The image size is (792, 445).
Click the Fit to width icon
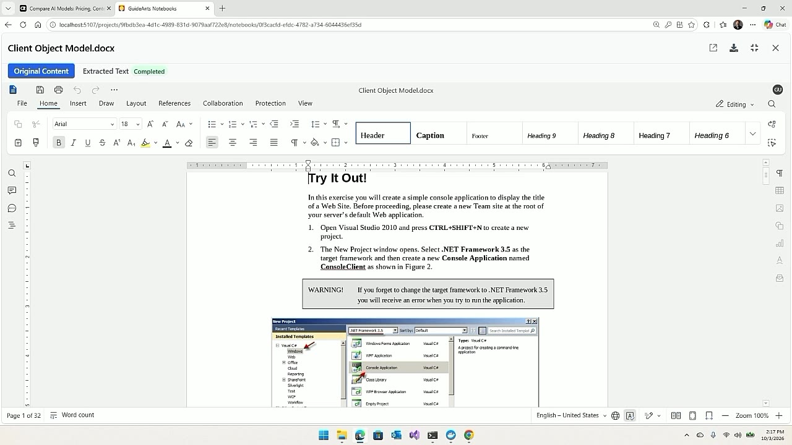point(709,415)
